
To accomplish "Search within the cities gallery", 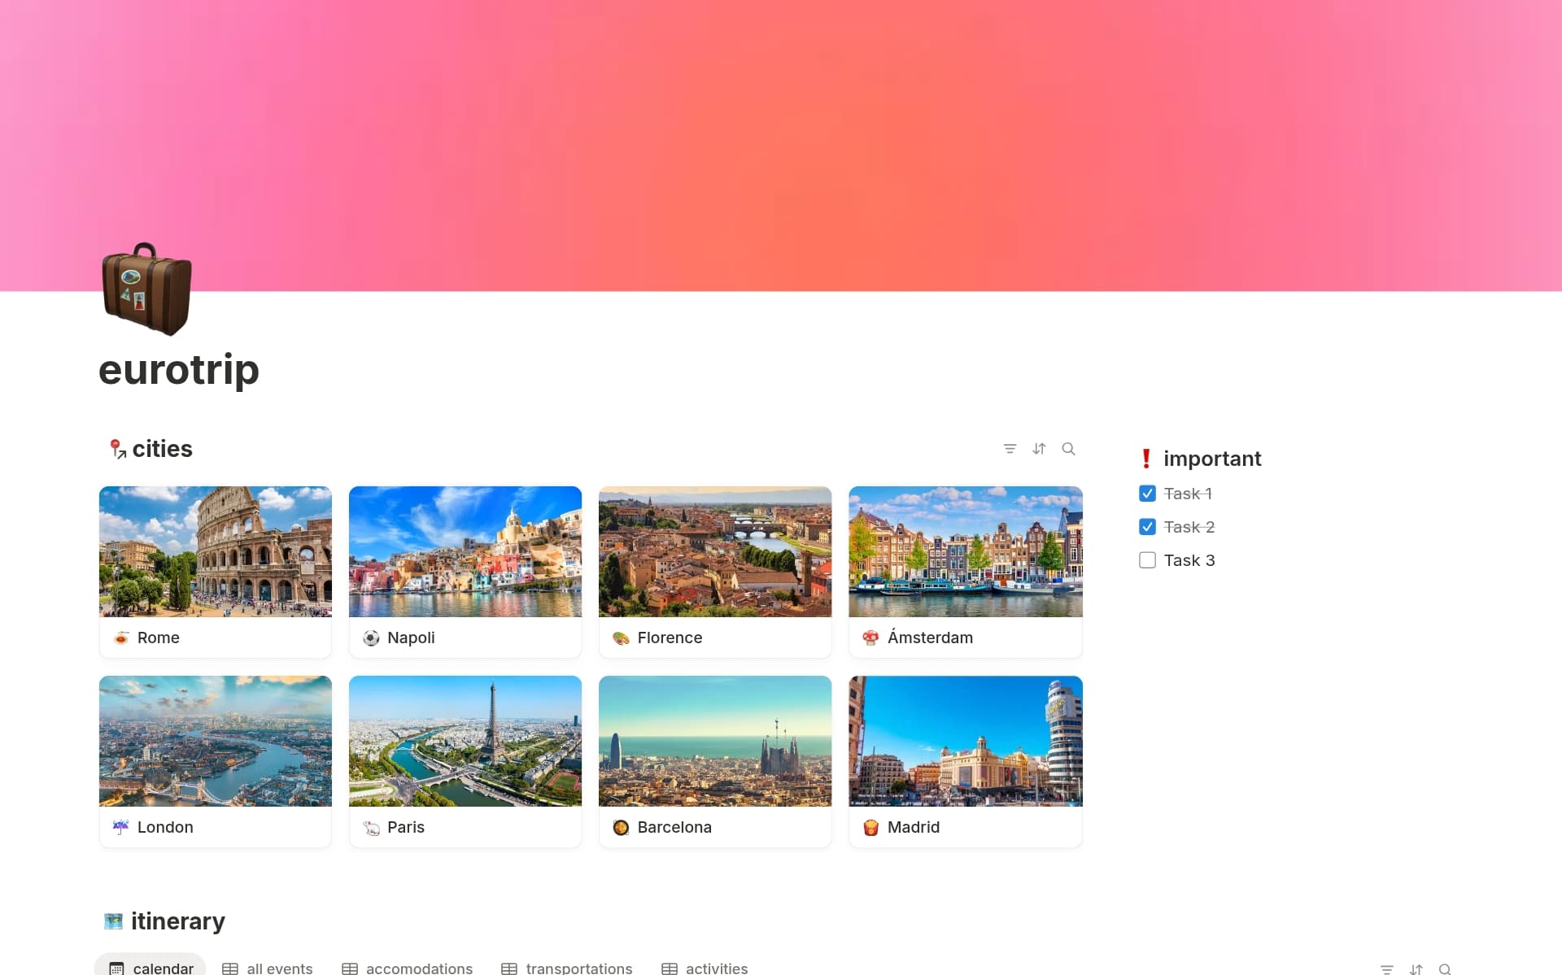I will (1068, 448).
